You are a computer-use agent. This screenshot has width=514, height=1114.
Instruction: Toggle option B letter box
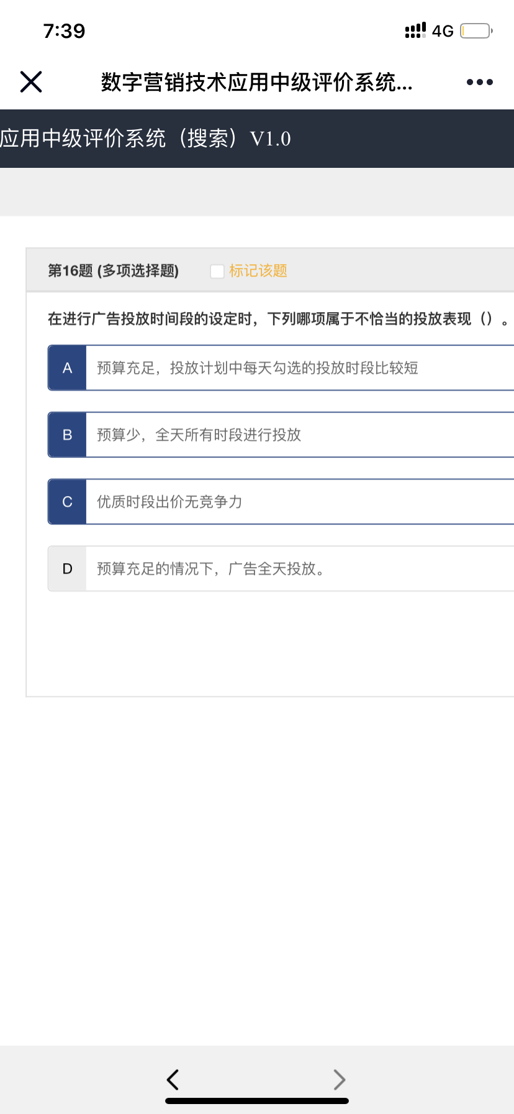coord(68,435)
